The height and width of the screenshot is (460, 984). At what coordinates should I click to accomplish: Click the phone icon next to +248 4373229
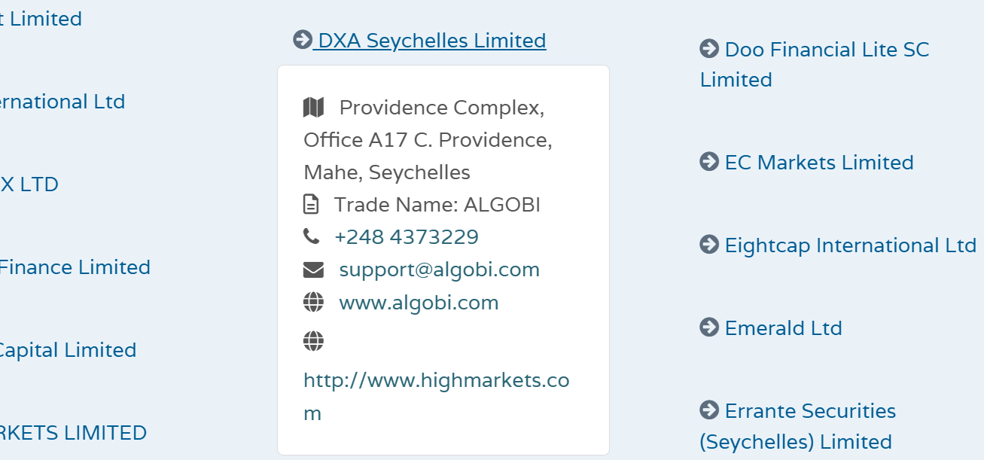point(311,236)
